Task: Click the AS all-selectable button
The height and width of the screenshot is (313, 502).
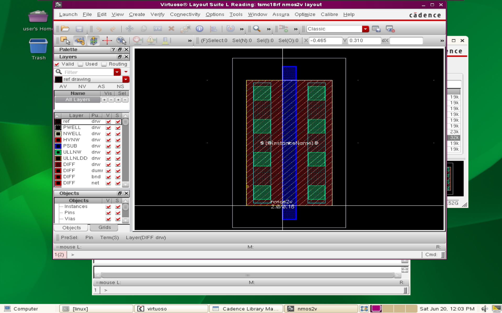Action: 101,87
